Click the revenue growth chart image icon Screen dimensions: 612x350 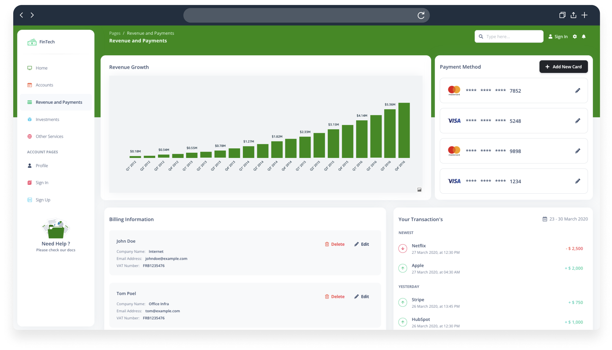coord(420,190)
